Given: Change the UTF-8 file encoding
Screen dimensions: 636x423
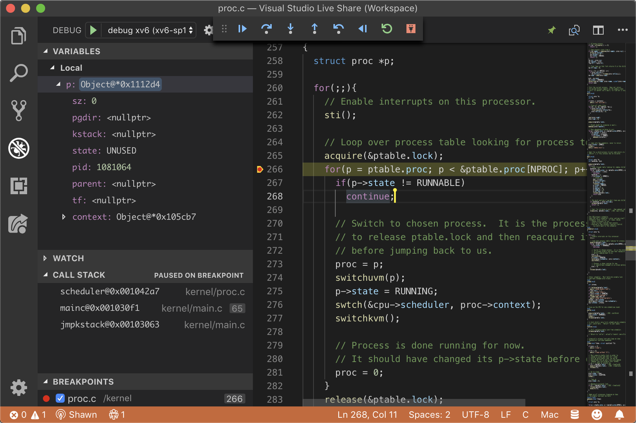Looking at the screenshot, I should (475, 415).
